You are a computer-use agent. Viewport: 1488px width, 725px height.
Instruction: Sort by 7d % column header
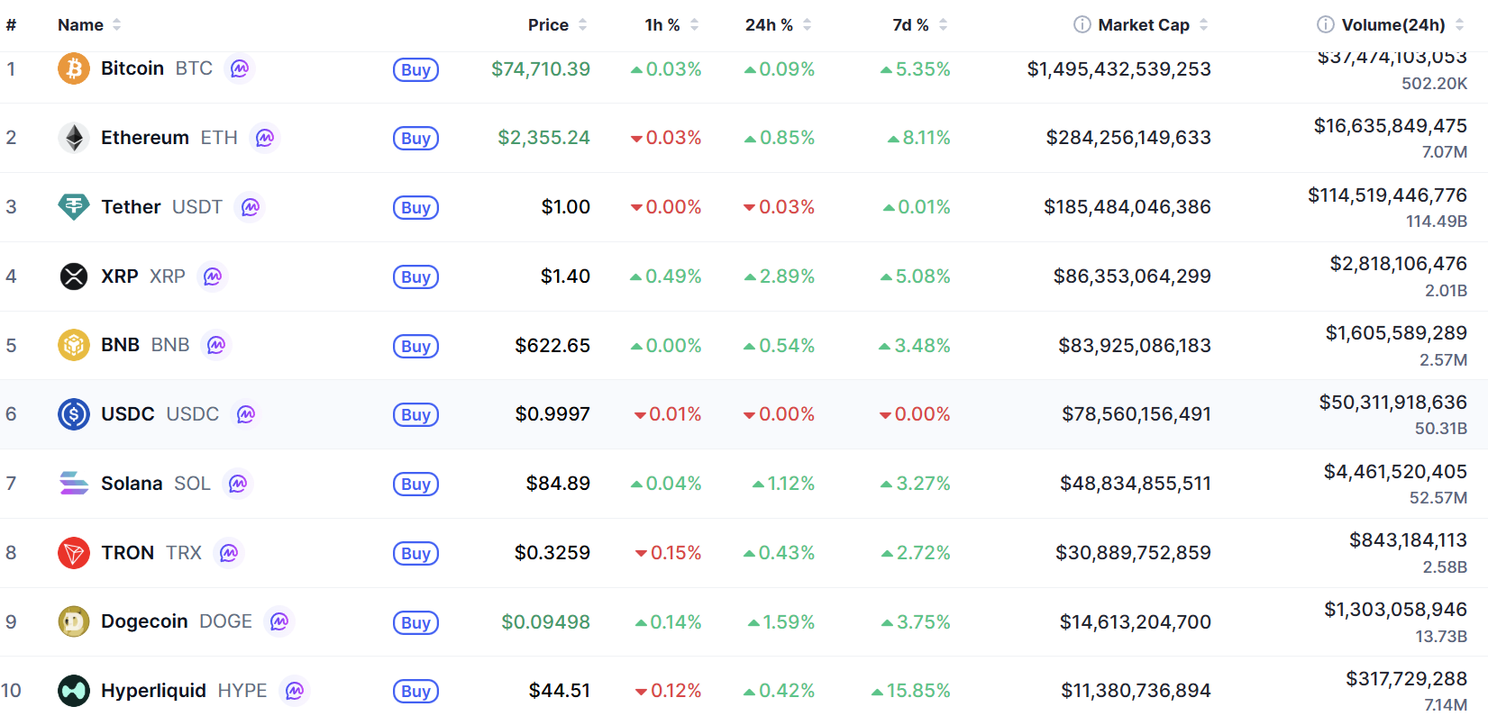[910, 25]
